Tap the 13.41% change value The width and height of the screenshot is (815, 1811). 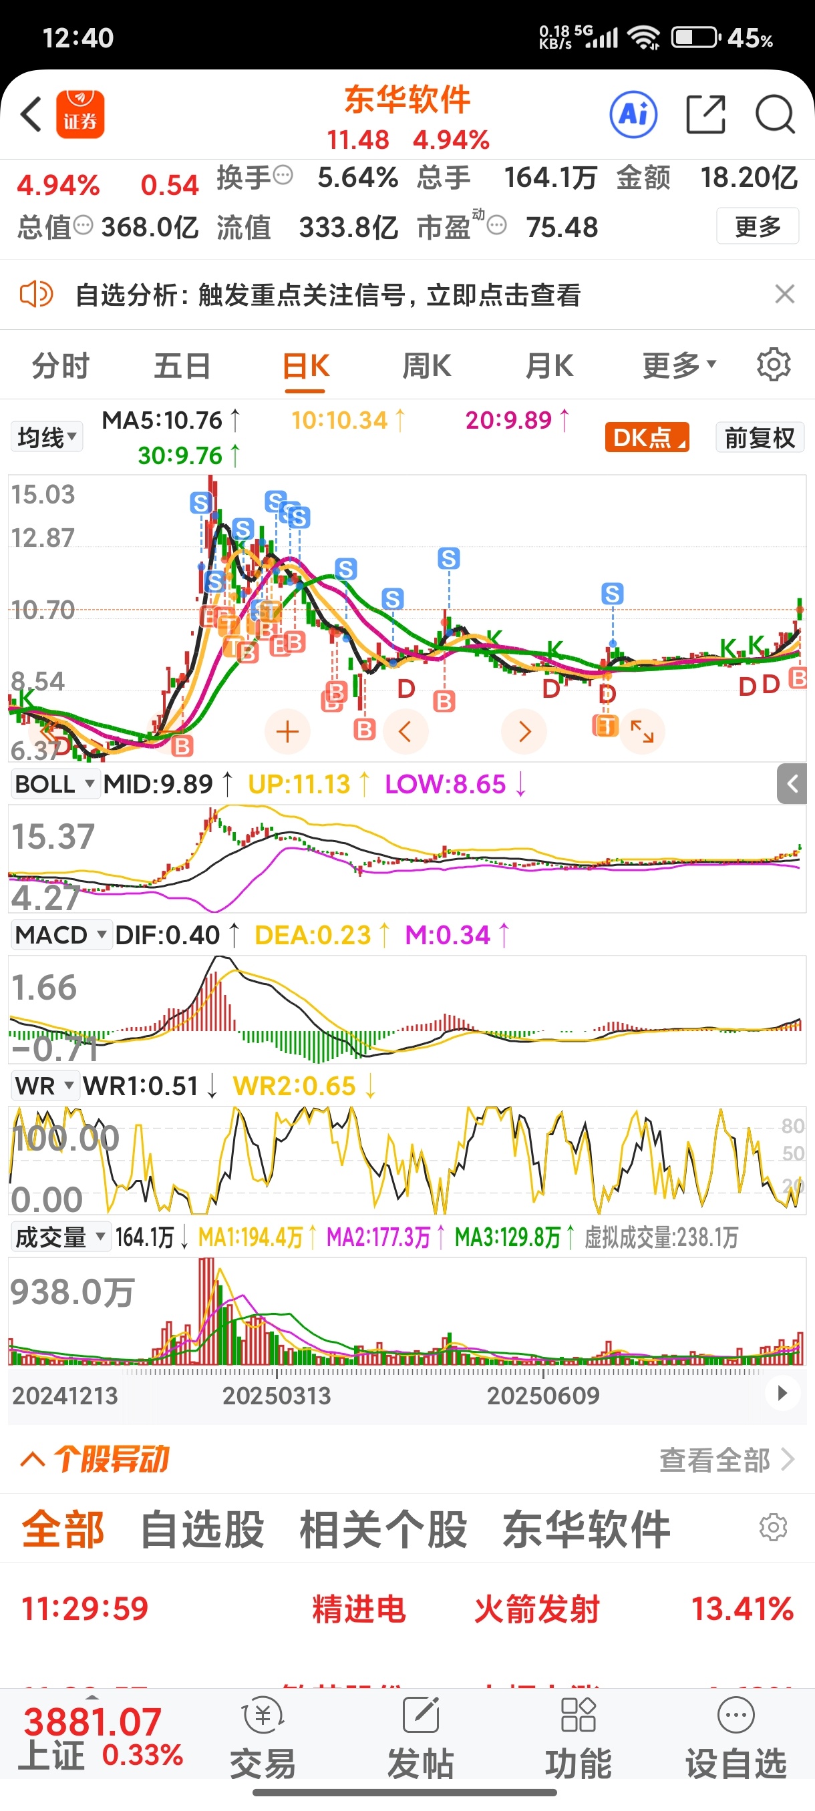click(x=743, y=1609)
